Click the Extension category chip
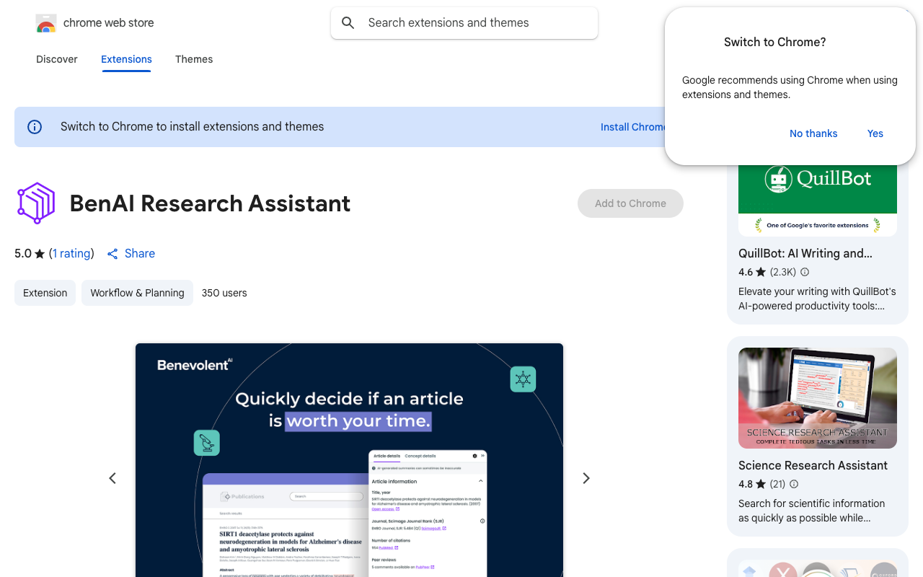The image size is (923, 577). click(45, 293)
